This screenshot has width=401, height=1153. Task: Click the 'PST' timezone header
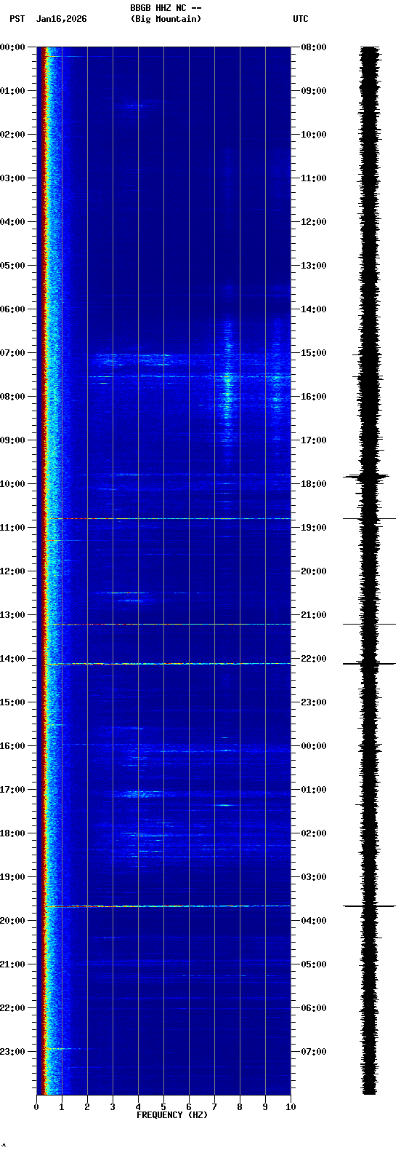tap(17, 19)
